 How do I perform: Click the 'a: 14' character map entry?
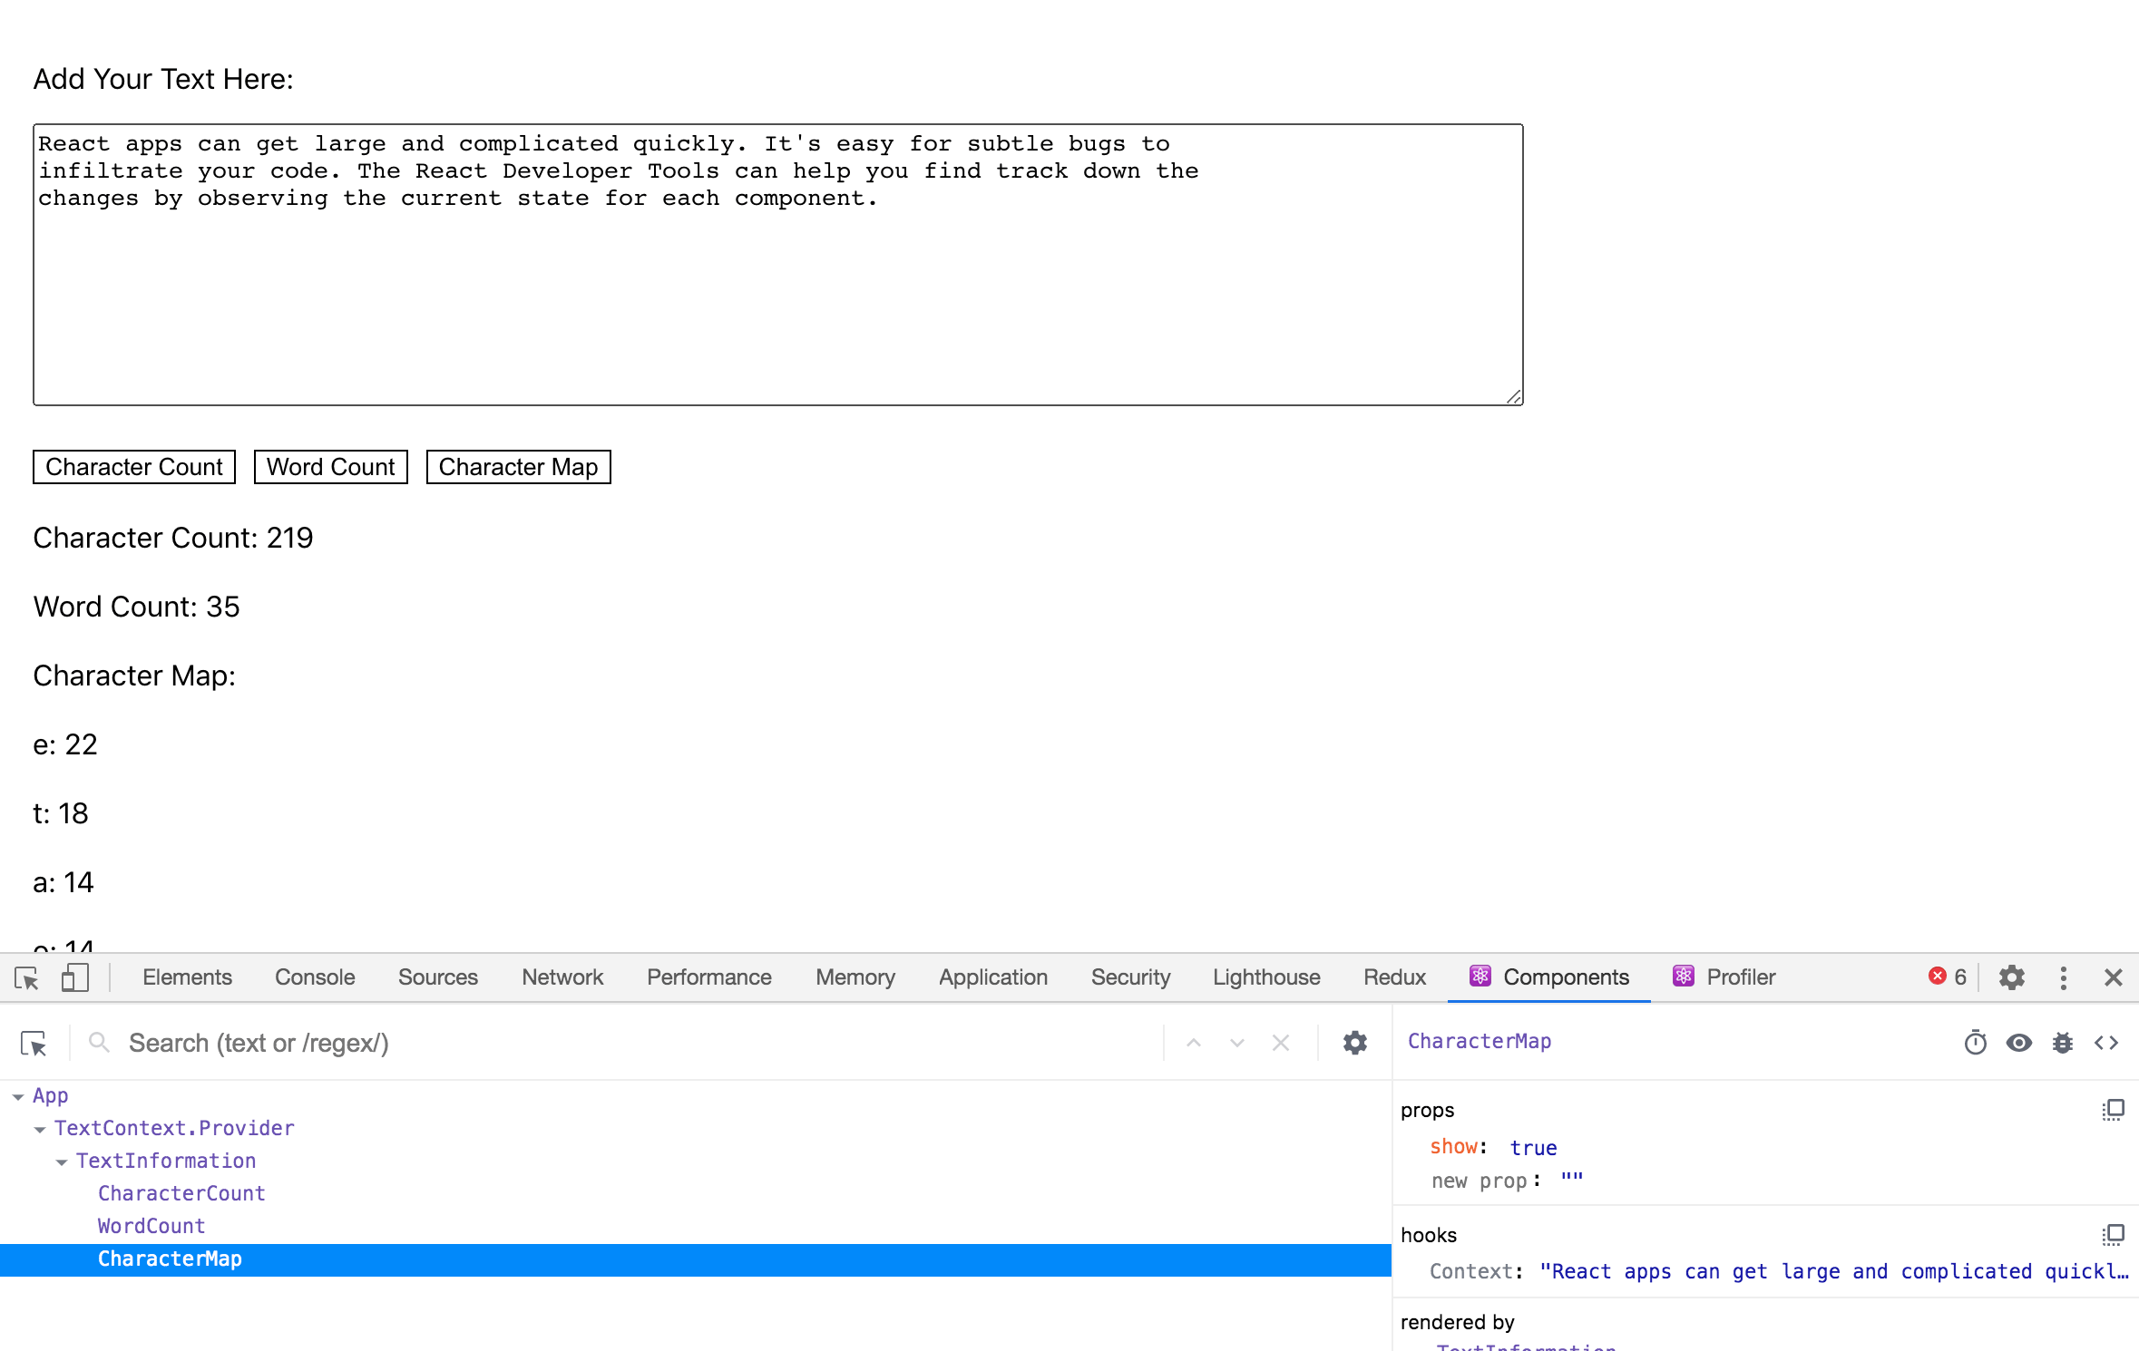pyautogui.click(x=63, y=882)
